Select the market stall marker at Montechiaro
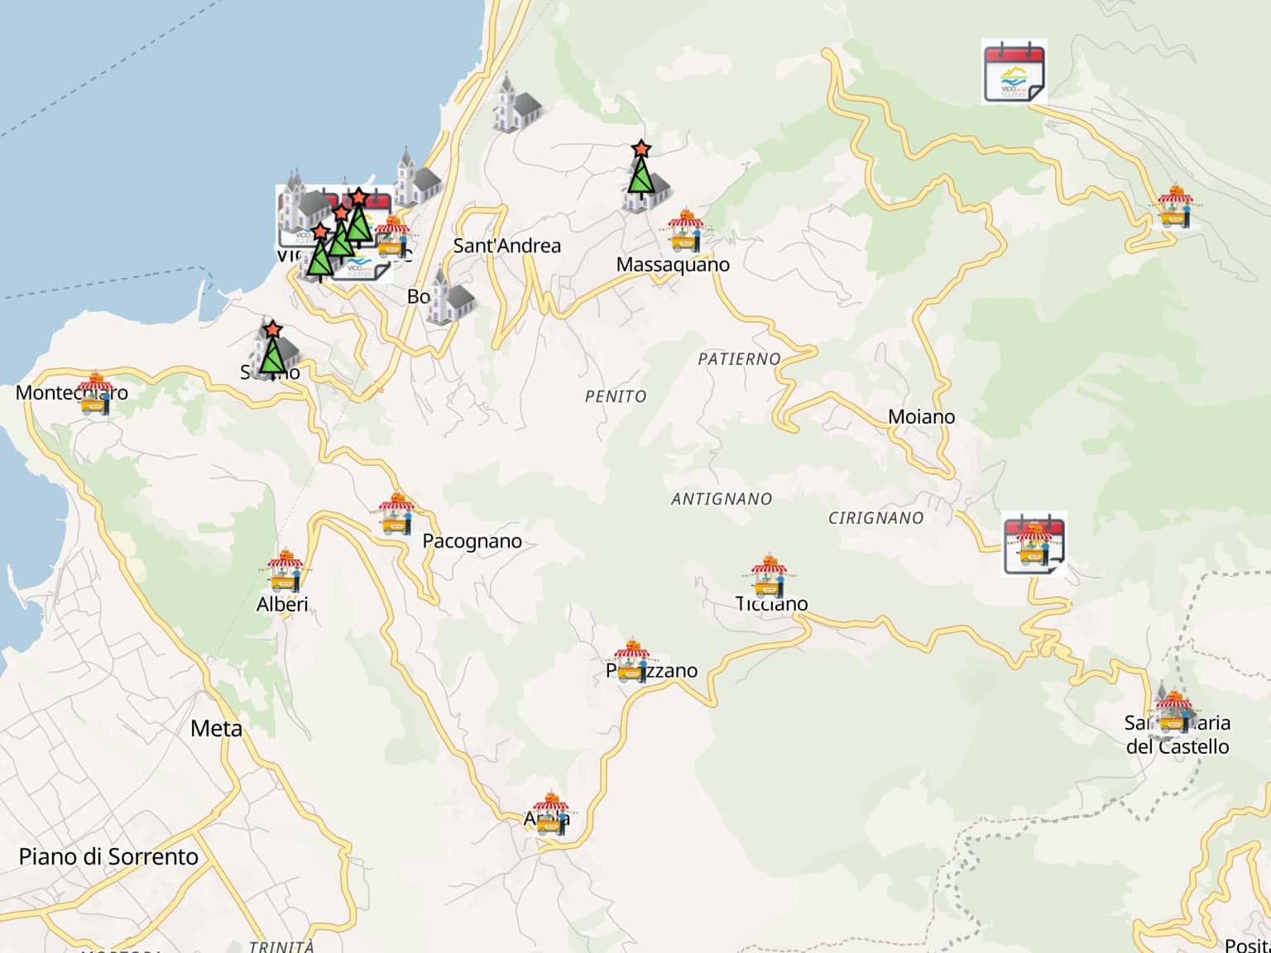The image size is (1271, 953). (x=96, y=394)
